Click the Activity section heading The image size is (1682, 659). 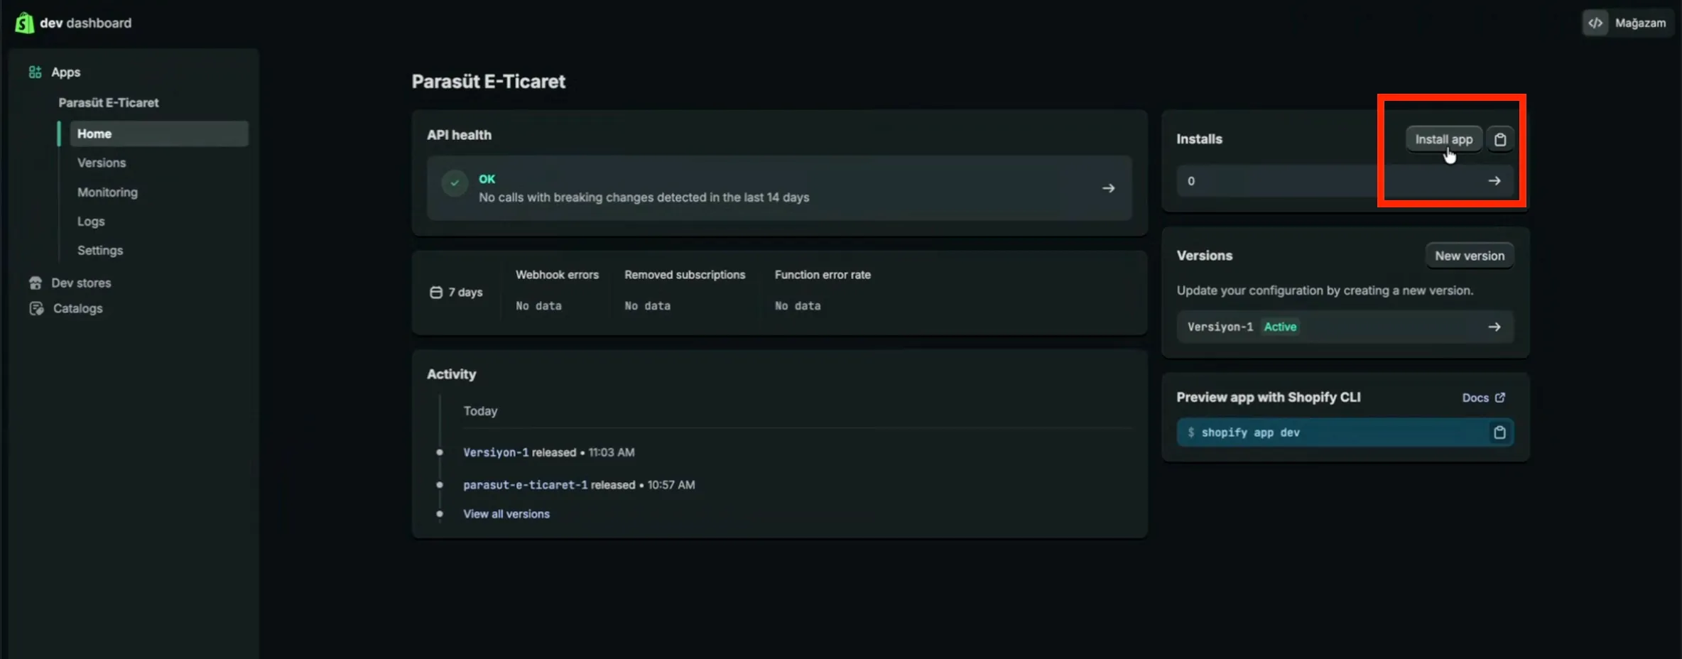click(x=451, y=374)
